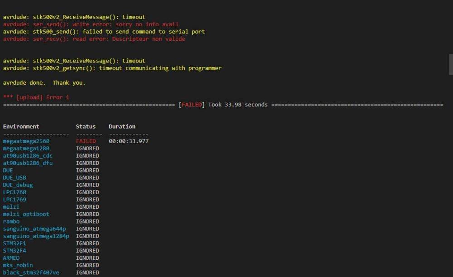The height and width of the screenshot is (277, 453).
Task: Click the DUE_debug environment name
Action: click(x=18, y=185)
